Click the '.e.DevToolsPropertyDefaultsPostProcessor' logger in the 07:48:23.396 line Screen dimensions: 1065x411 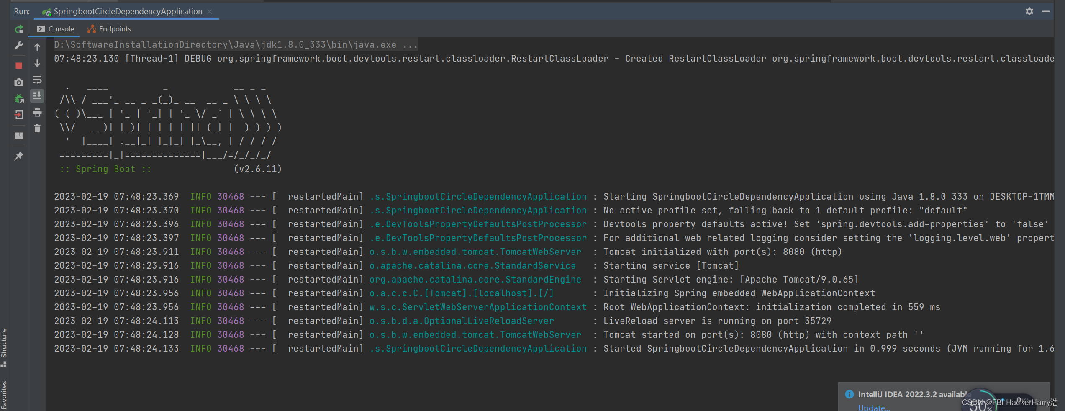478,224
